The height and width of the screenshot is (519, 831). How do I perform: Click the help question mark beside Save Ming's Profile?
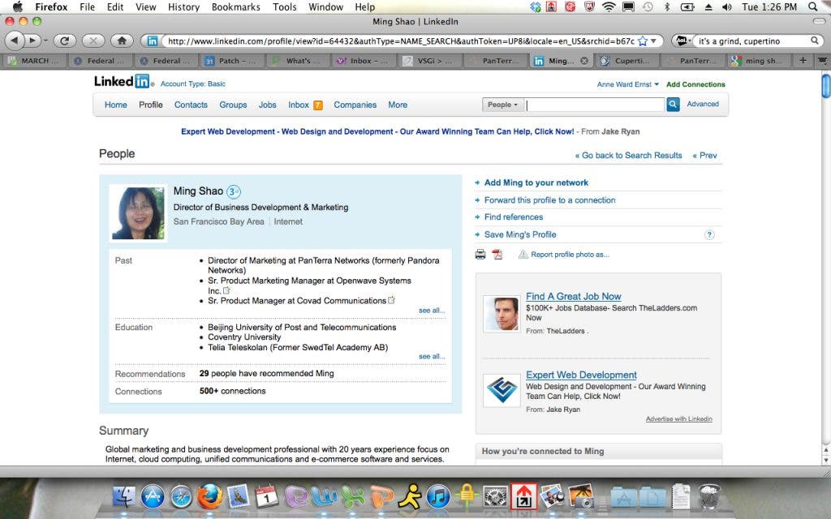point(709,234)
